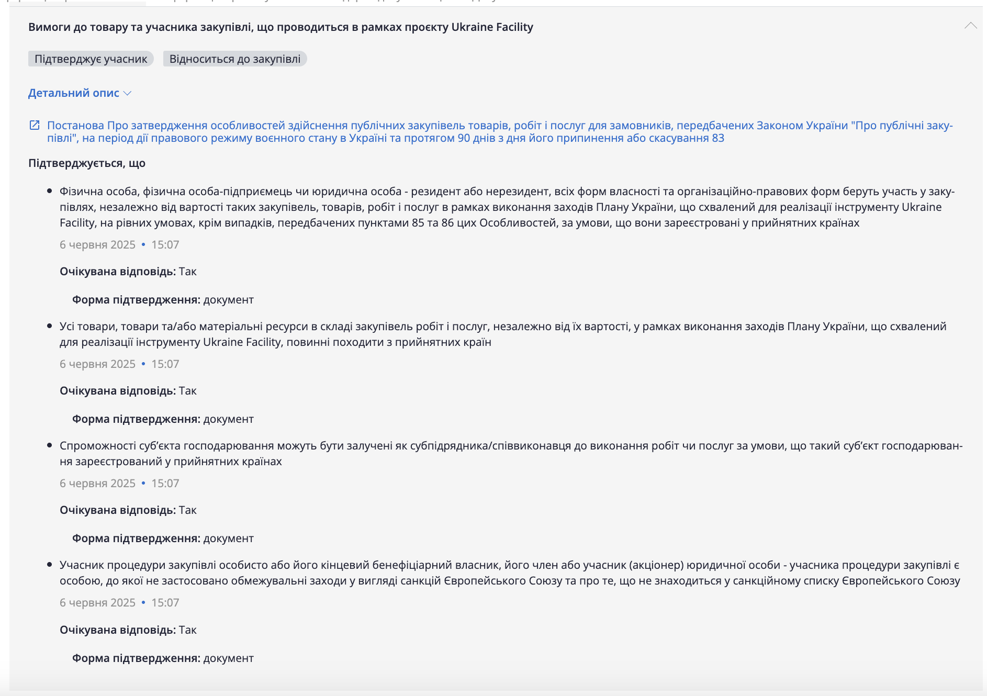The width and height of the screenshot is (987, 696).
Task: Click the bullet point before Усі товари requirement
Action: [50, 327]
